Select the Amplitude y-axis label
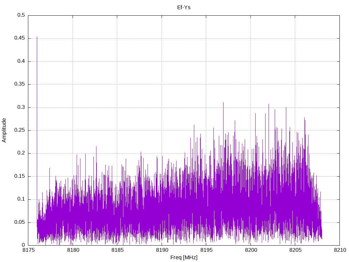This screenshot has width=349, height=262. pyautogui.click(x=4, y=130)
